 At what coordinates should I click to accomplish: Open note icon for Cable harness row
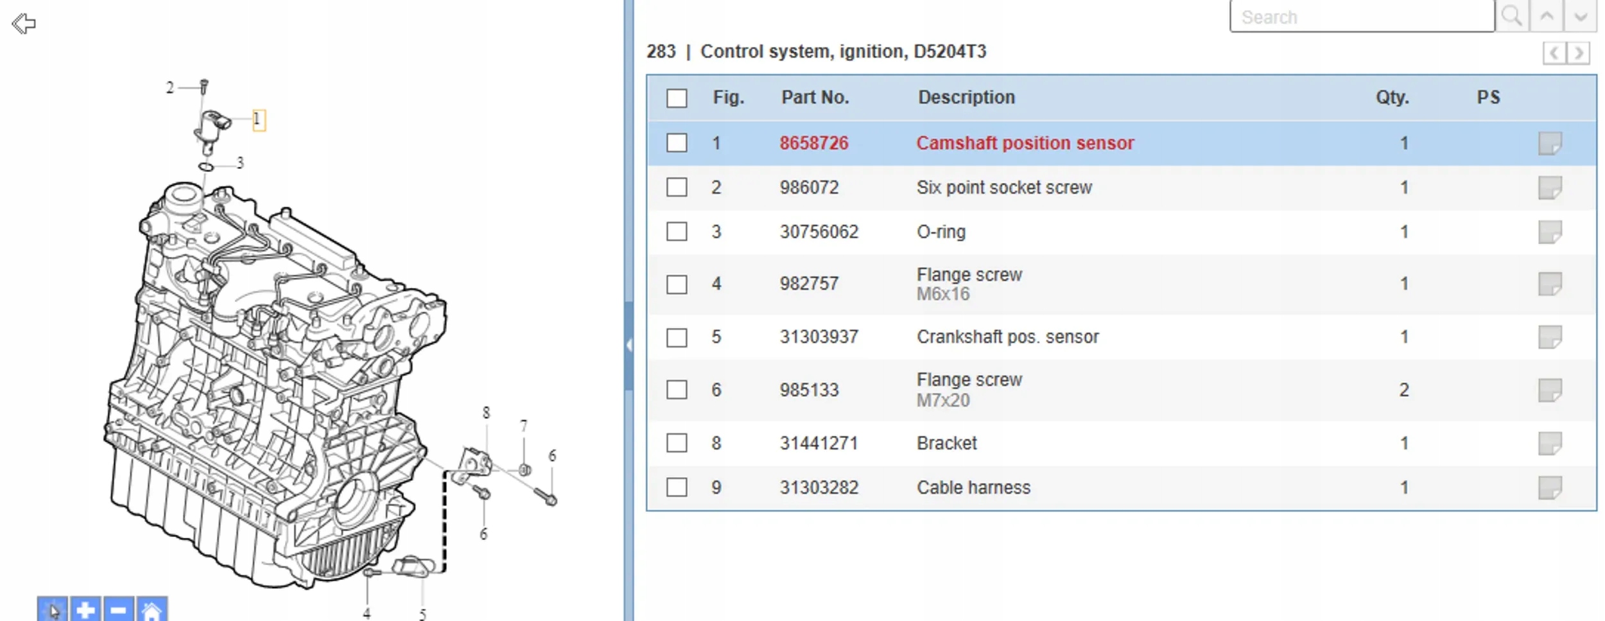[x=1550, y=487]
